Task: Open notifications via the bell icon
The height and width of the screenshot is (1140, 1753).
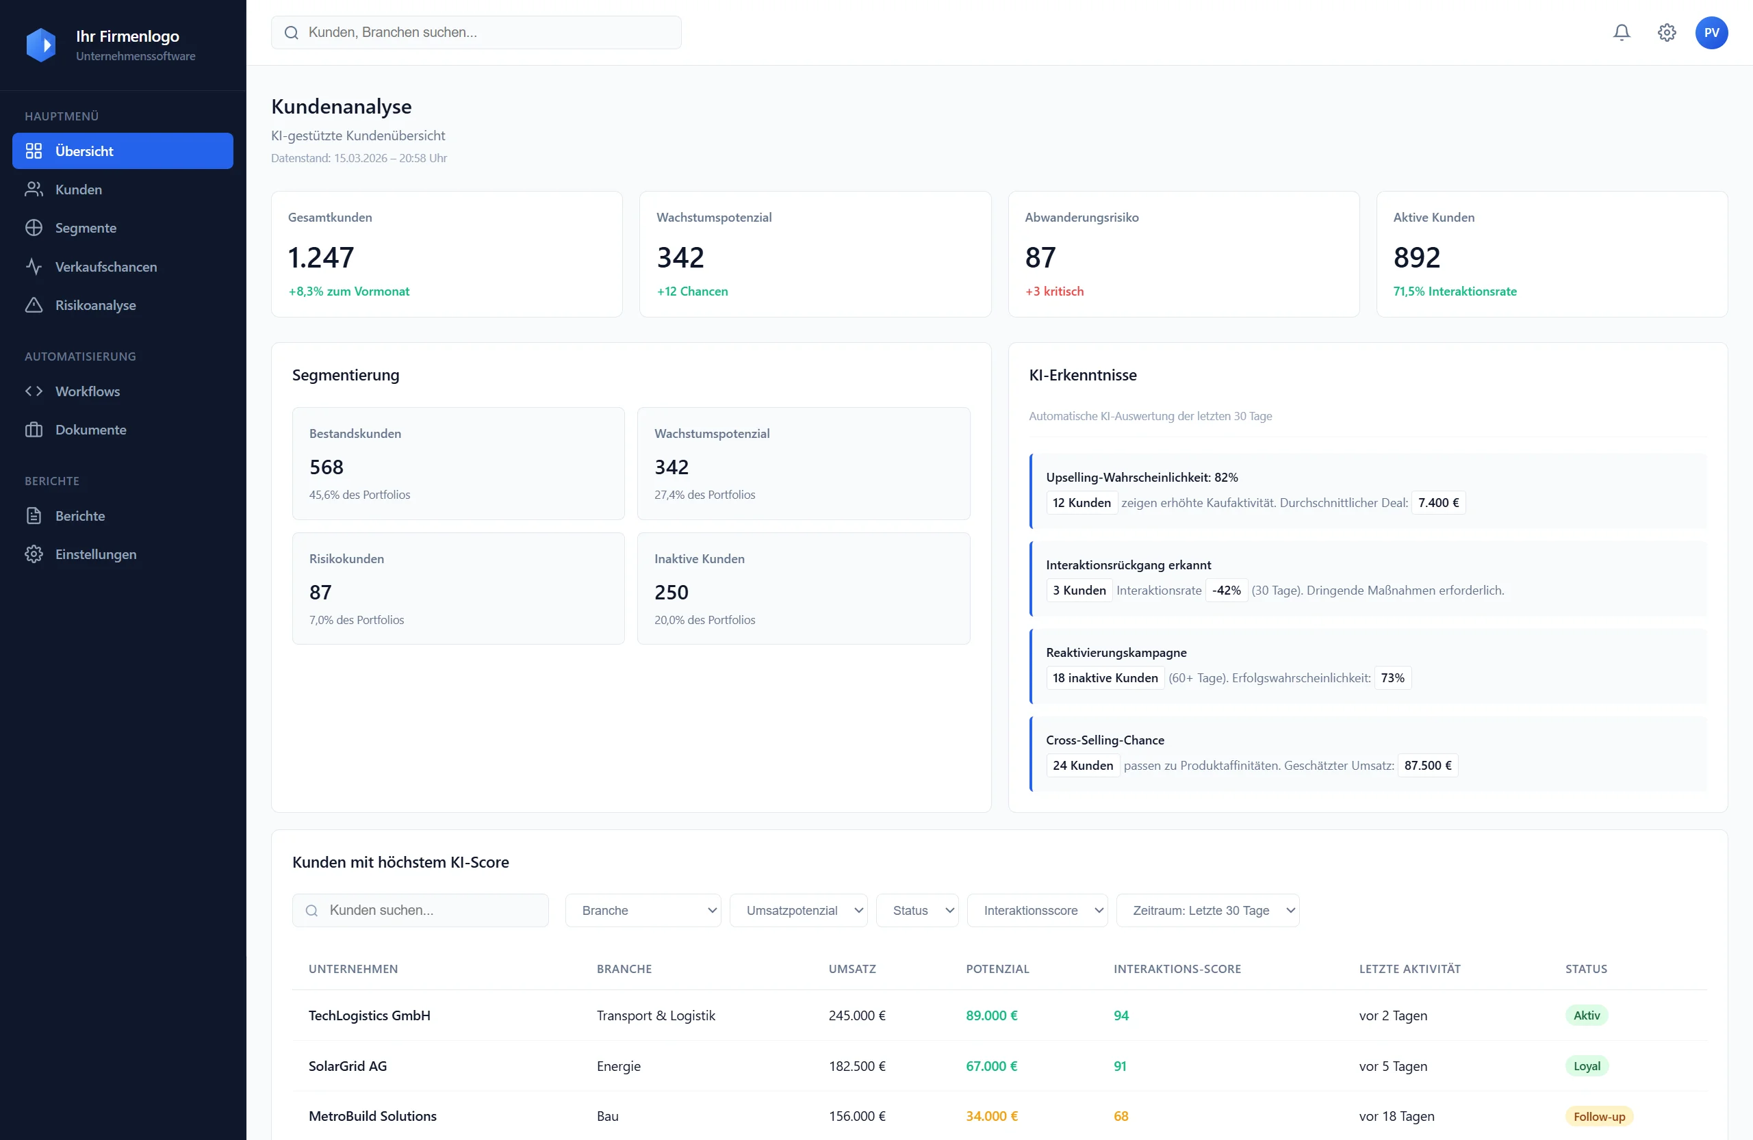Action: pyautogui.click(x=1622, y=32)
